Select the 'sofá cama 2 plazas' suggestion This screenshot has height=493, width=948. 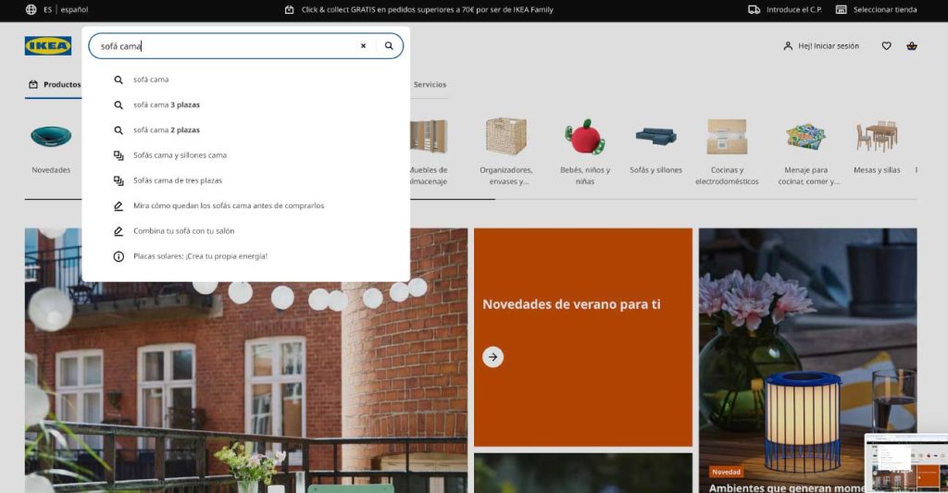tap(167, 130)
